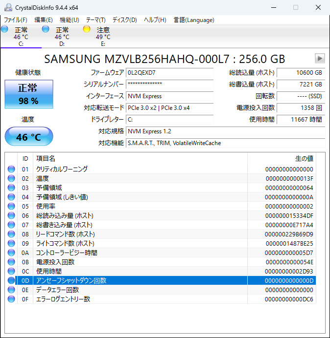Click status orb for ID 01 クリティカルワーニング
Screen dimensions: 330x338
click(11, 169)
